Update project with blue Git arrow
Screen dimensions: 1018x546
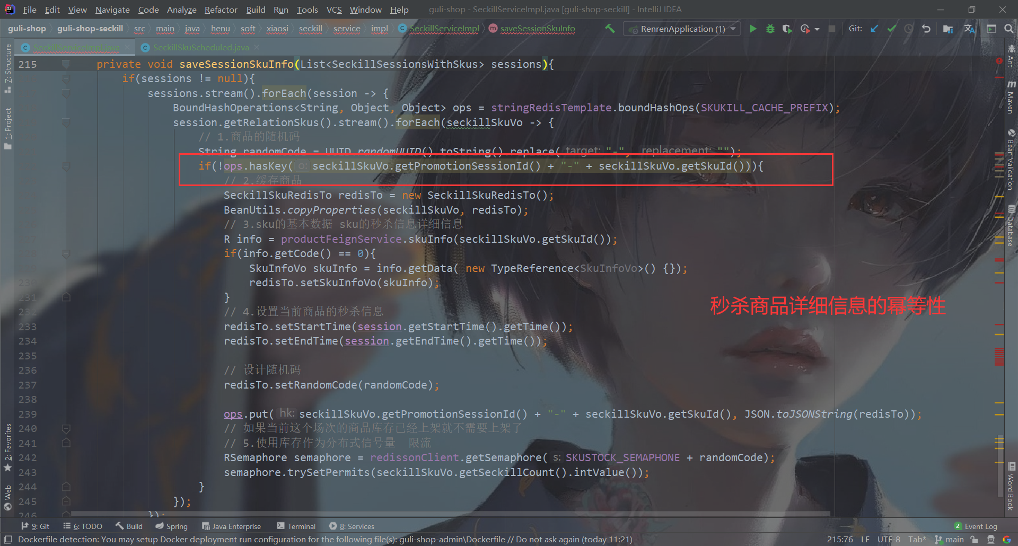pyautogui.click(x=874, y=29)
